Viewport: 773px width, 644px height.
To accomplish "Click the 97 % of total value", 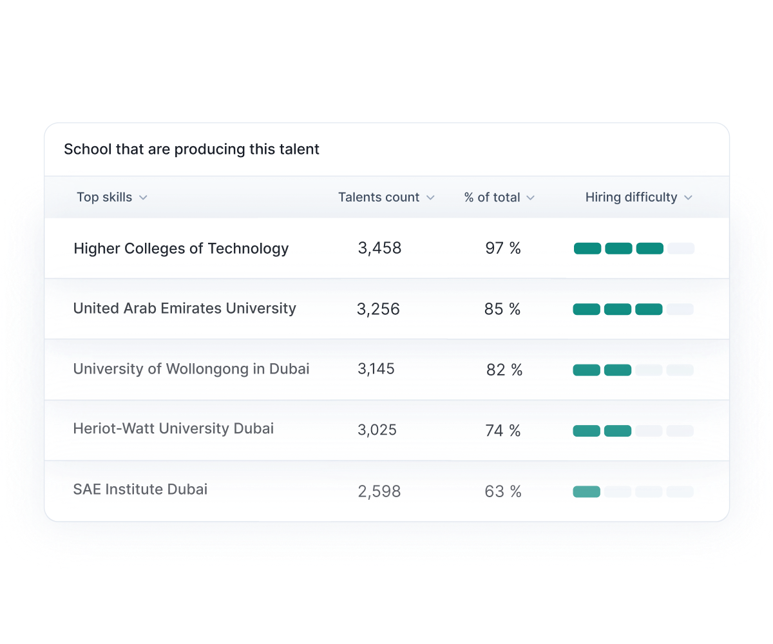I will point(502,249).
